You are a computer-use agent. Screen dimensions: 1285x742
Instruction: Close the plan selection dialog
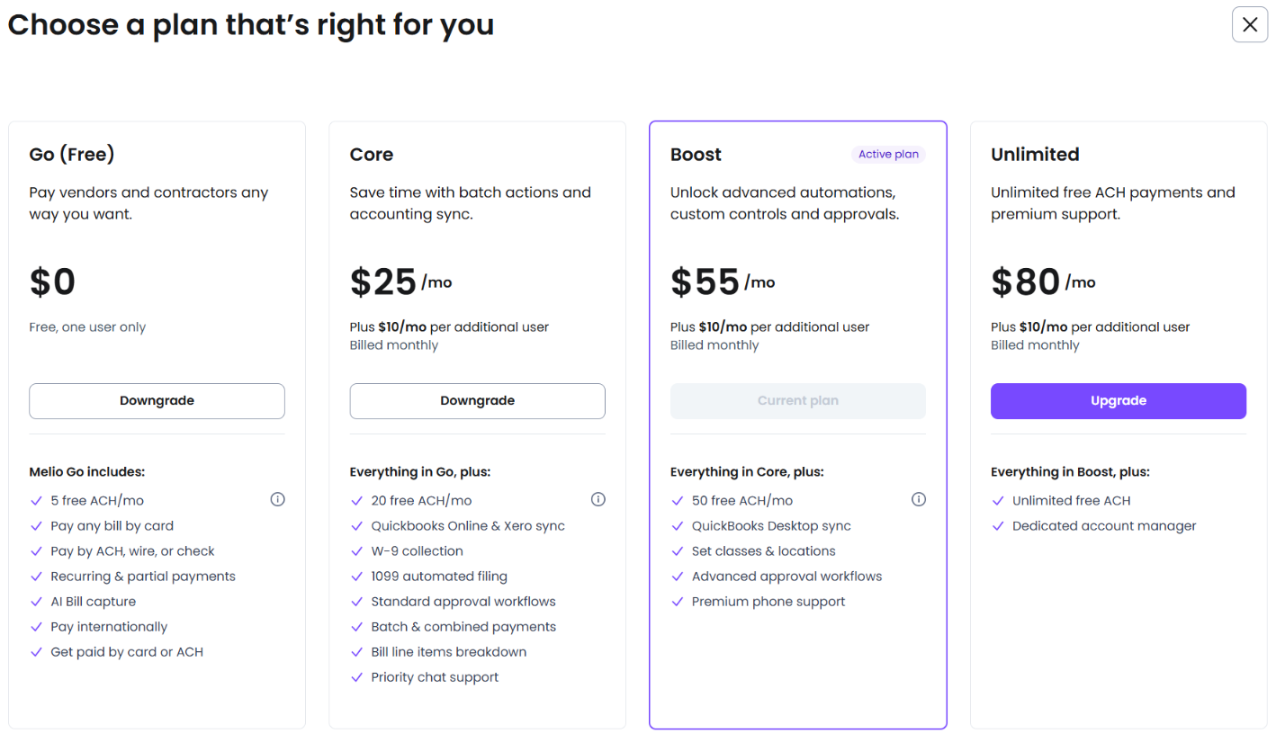click(1249, 24)
